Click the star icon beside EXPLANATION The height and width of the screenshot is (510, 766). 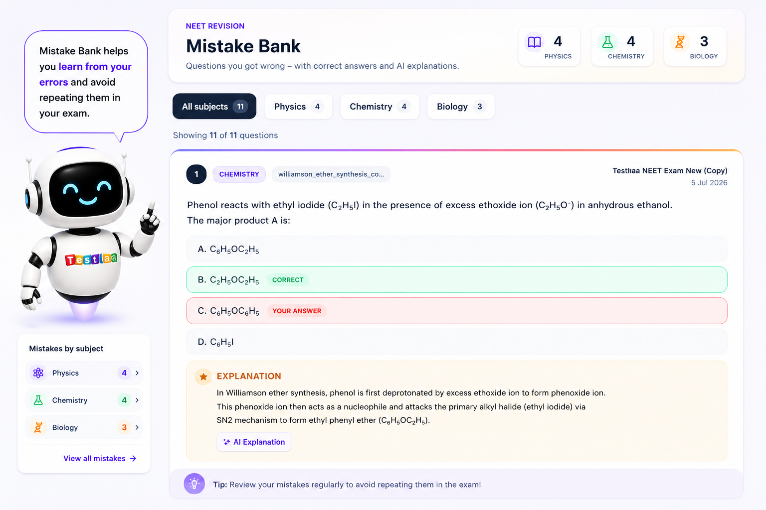(x=203, y=377)
